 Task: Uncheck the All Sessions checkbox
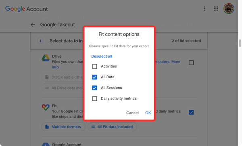(94, 88)
